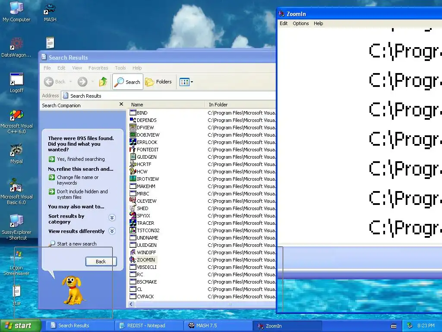Click the Forward arrow in Search Results toolbar
Screen dimensions: 442x332
[82, 82]
